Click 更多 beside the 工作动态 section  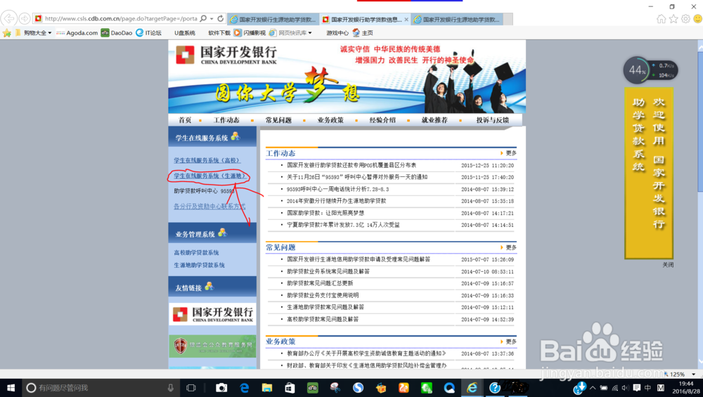[x=510, y=153]
